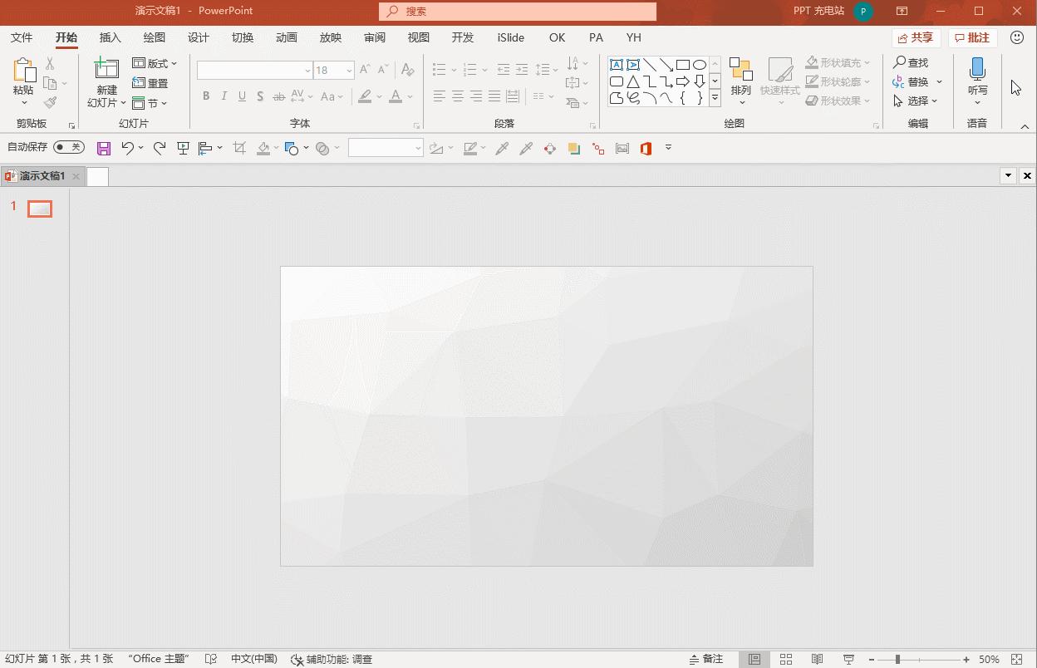Image resolution: width=1037 pixels, height=668 pixels.
Task: Switch to the Design (设计) ribbon tab
Action: coord(198,37)
